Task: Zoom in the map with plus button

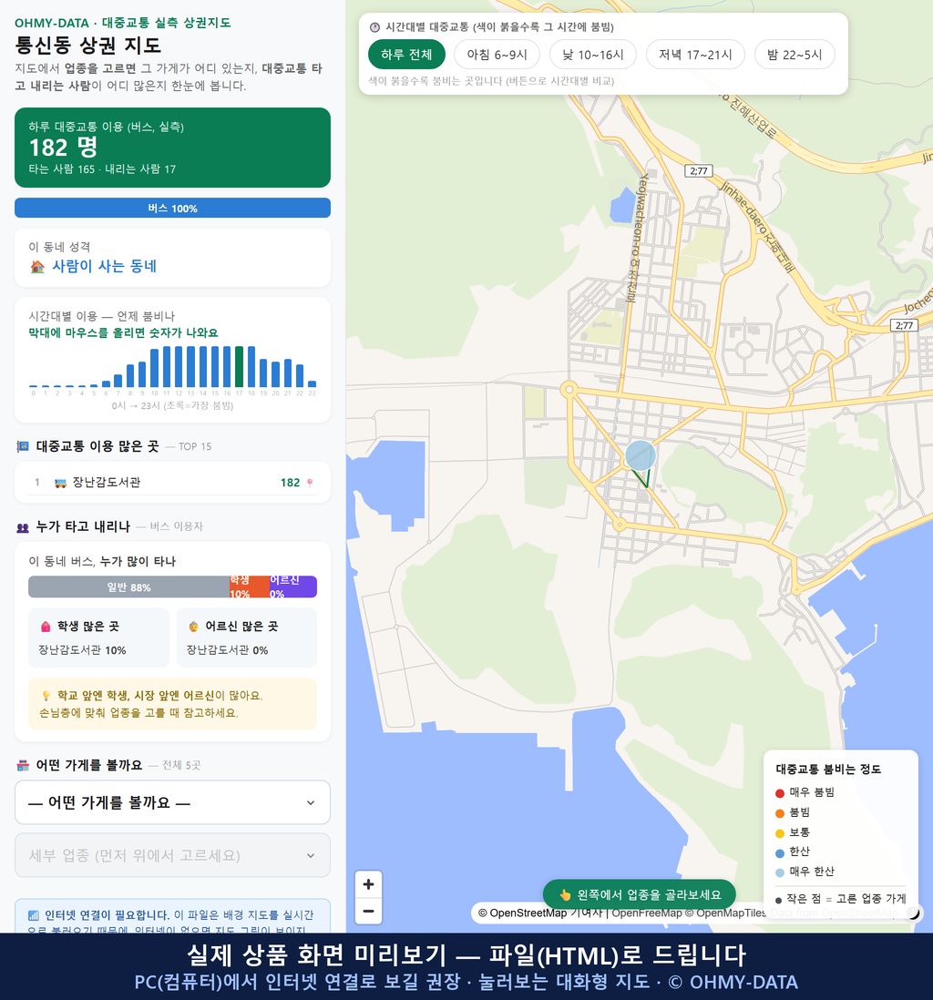Action: pyautogui.click(x=368, y=884)
